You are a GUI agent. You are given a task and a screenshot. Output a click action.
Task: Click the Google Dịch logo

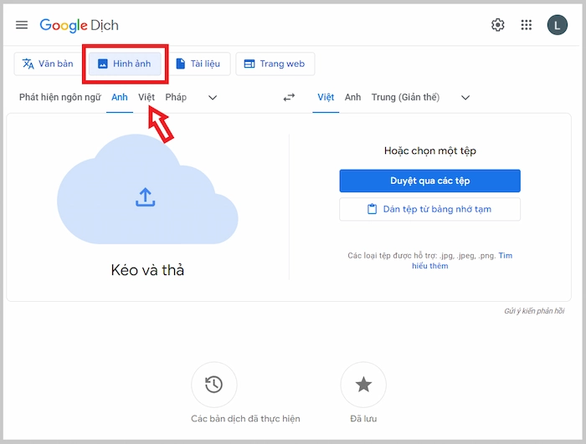(x=79, y=25)
